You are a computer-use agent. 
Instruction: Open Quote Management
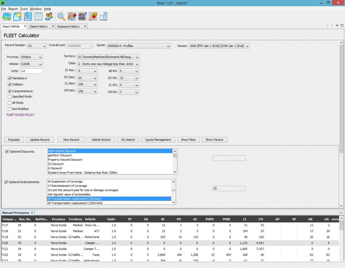pyautogui.click(x=158, y=140)
